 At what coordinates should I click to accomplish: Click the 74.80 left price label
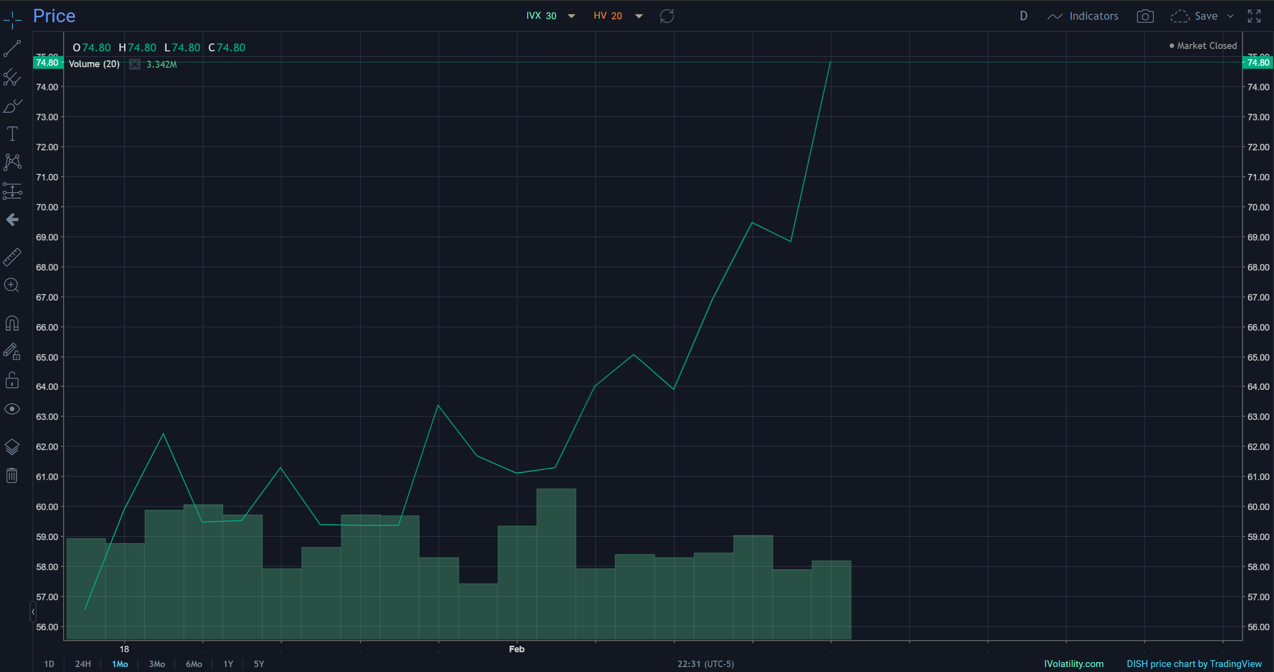coord(47,63)
